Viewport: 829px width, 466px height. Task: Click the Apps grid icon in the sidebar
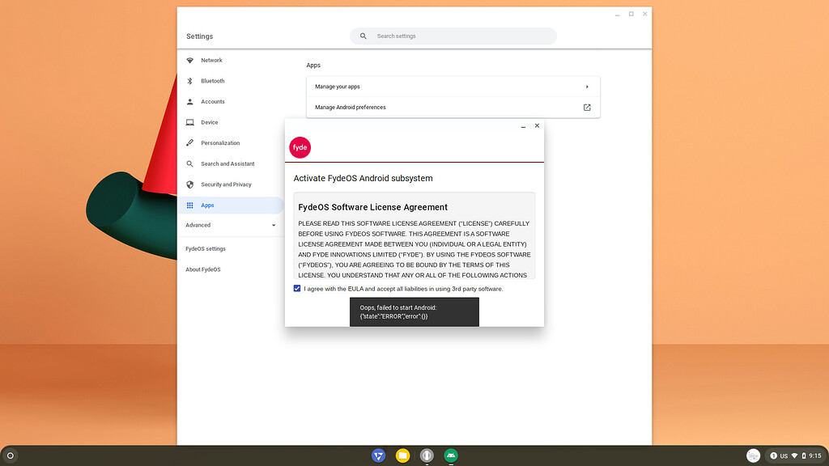pos(189,205)
